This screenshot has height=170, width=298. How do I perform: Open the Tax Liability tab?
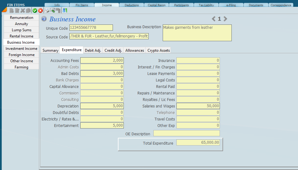(206, 5)
